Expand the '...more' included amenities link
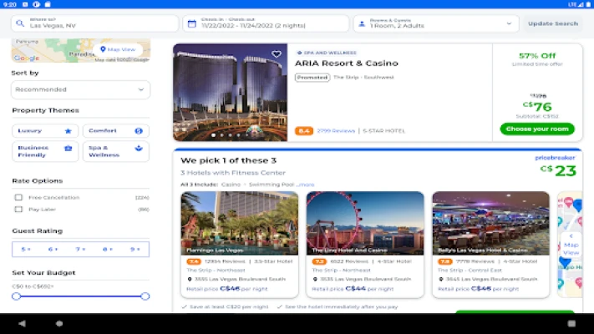The image size is (594, 334). [x=306, y=185]
